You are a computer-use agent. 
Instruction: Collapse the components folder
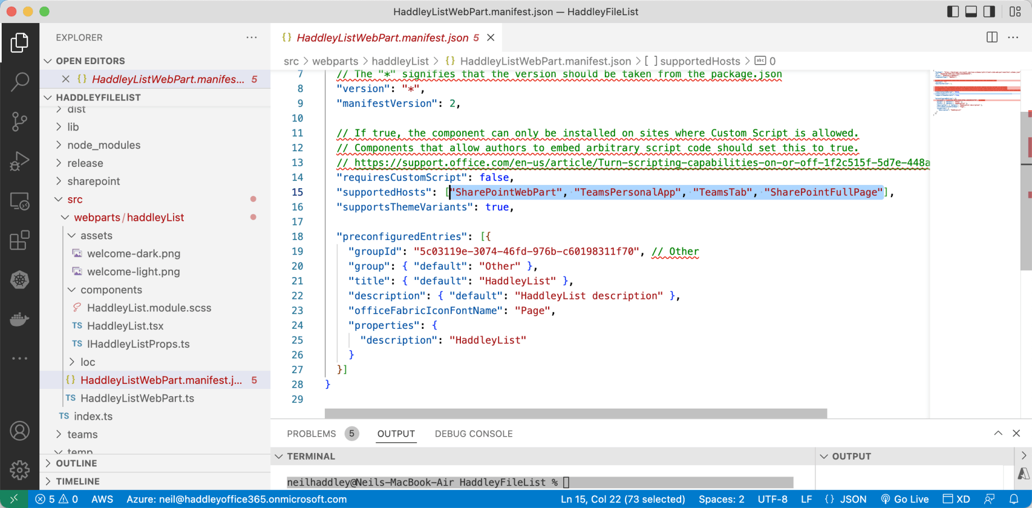click(x=111, y=290)
